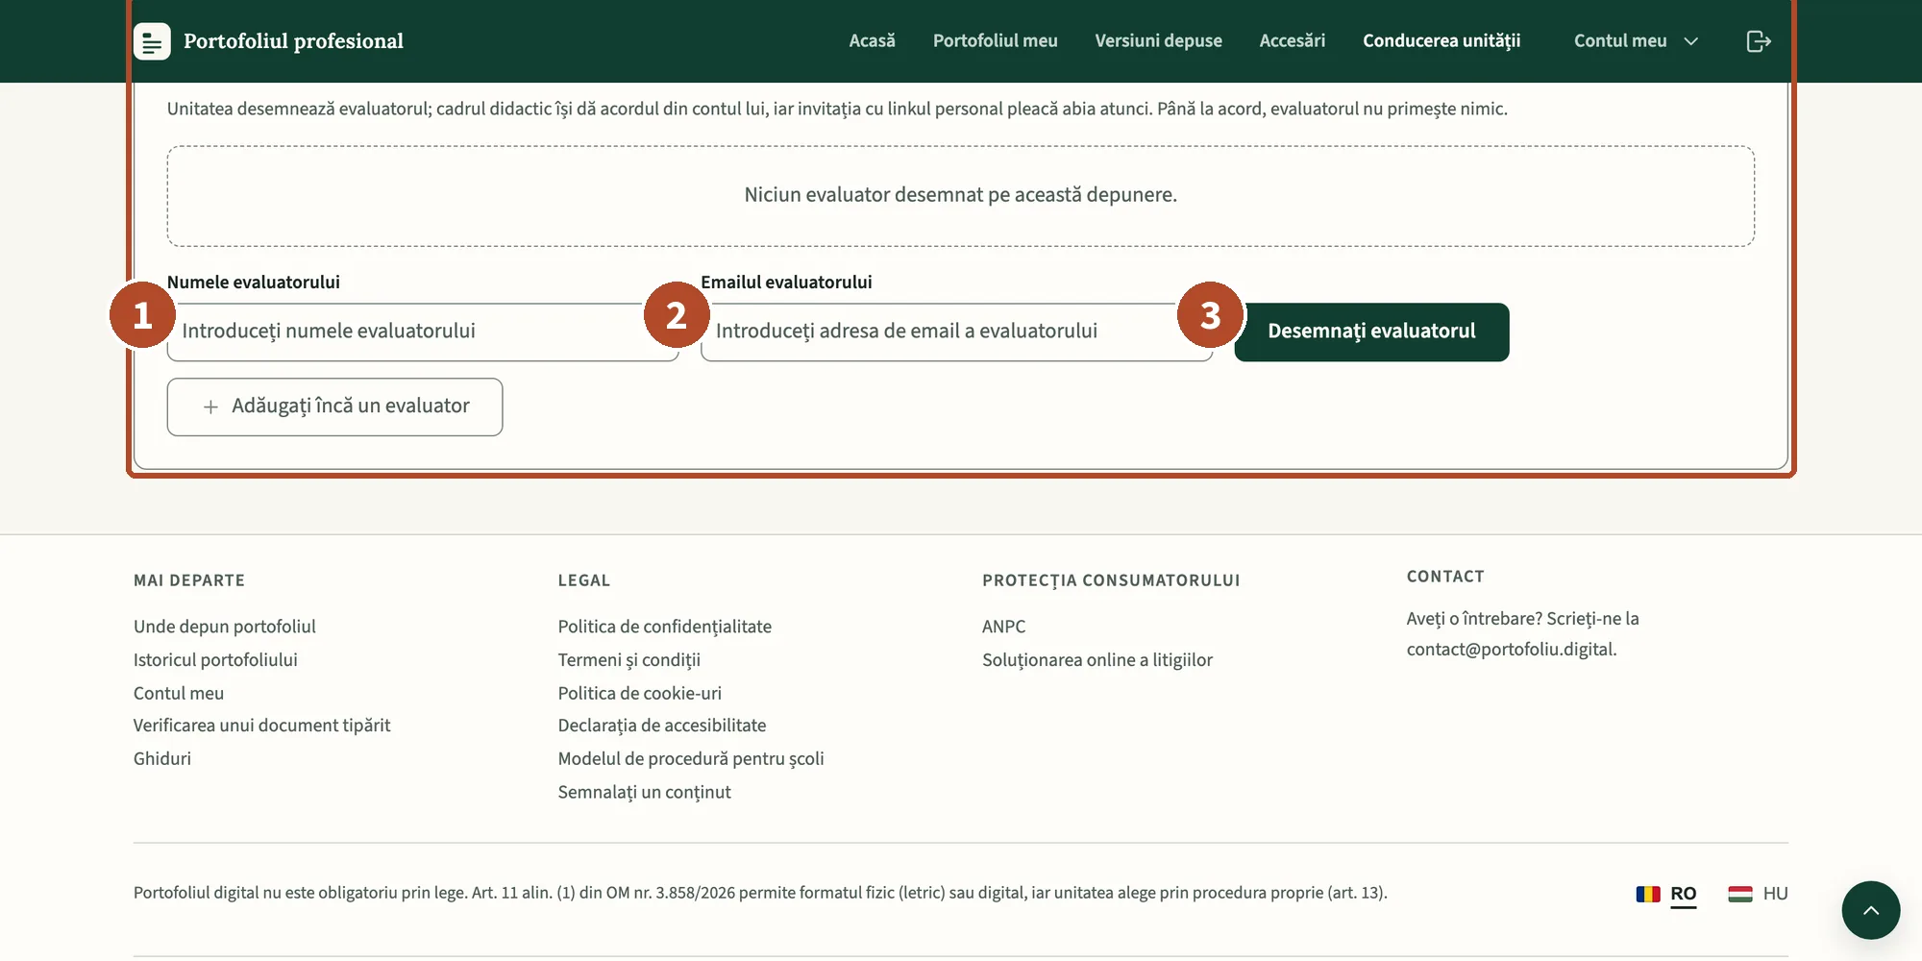Click the paragraph starting Unitatea desemnează evaluatorul
The height and width of the screenshot is (961, 1922).
pos(837,109)
